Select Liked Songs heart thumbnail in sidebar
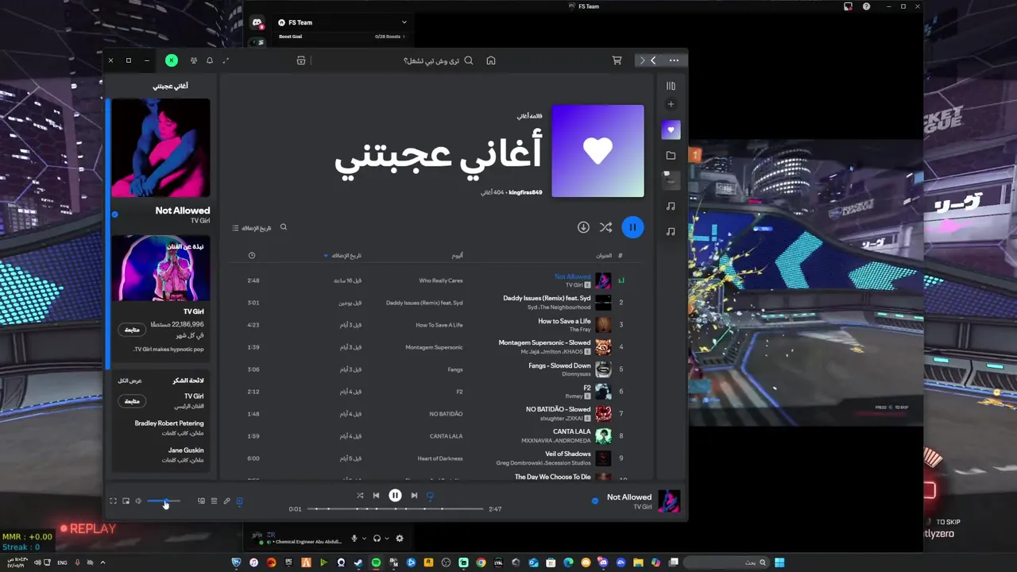1017x572 pixels. (671, 129)
